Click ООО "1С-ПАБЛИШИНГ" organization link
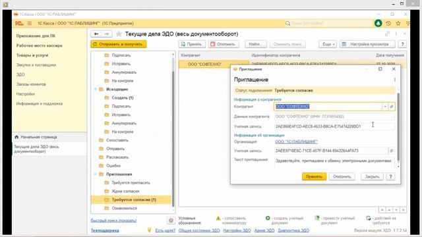The height and width of the screenshot is (237, 422). [x=296, y=142]
